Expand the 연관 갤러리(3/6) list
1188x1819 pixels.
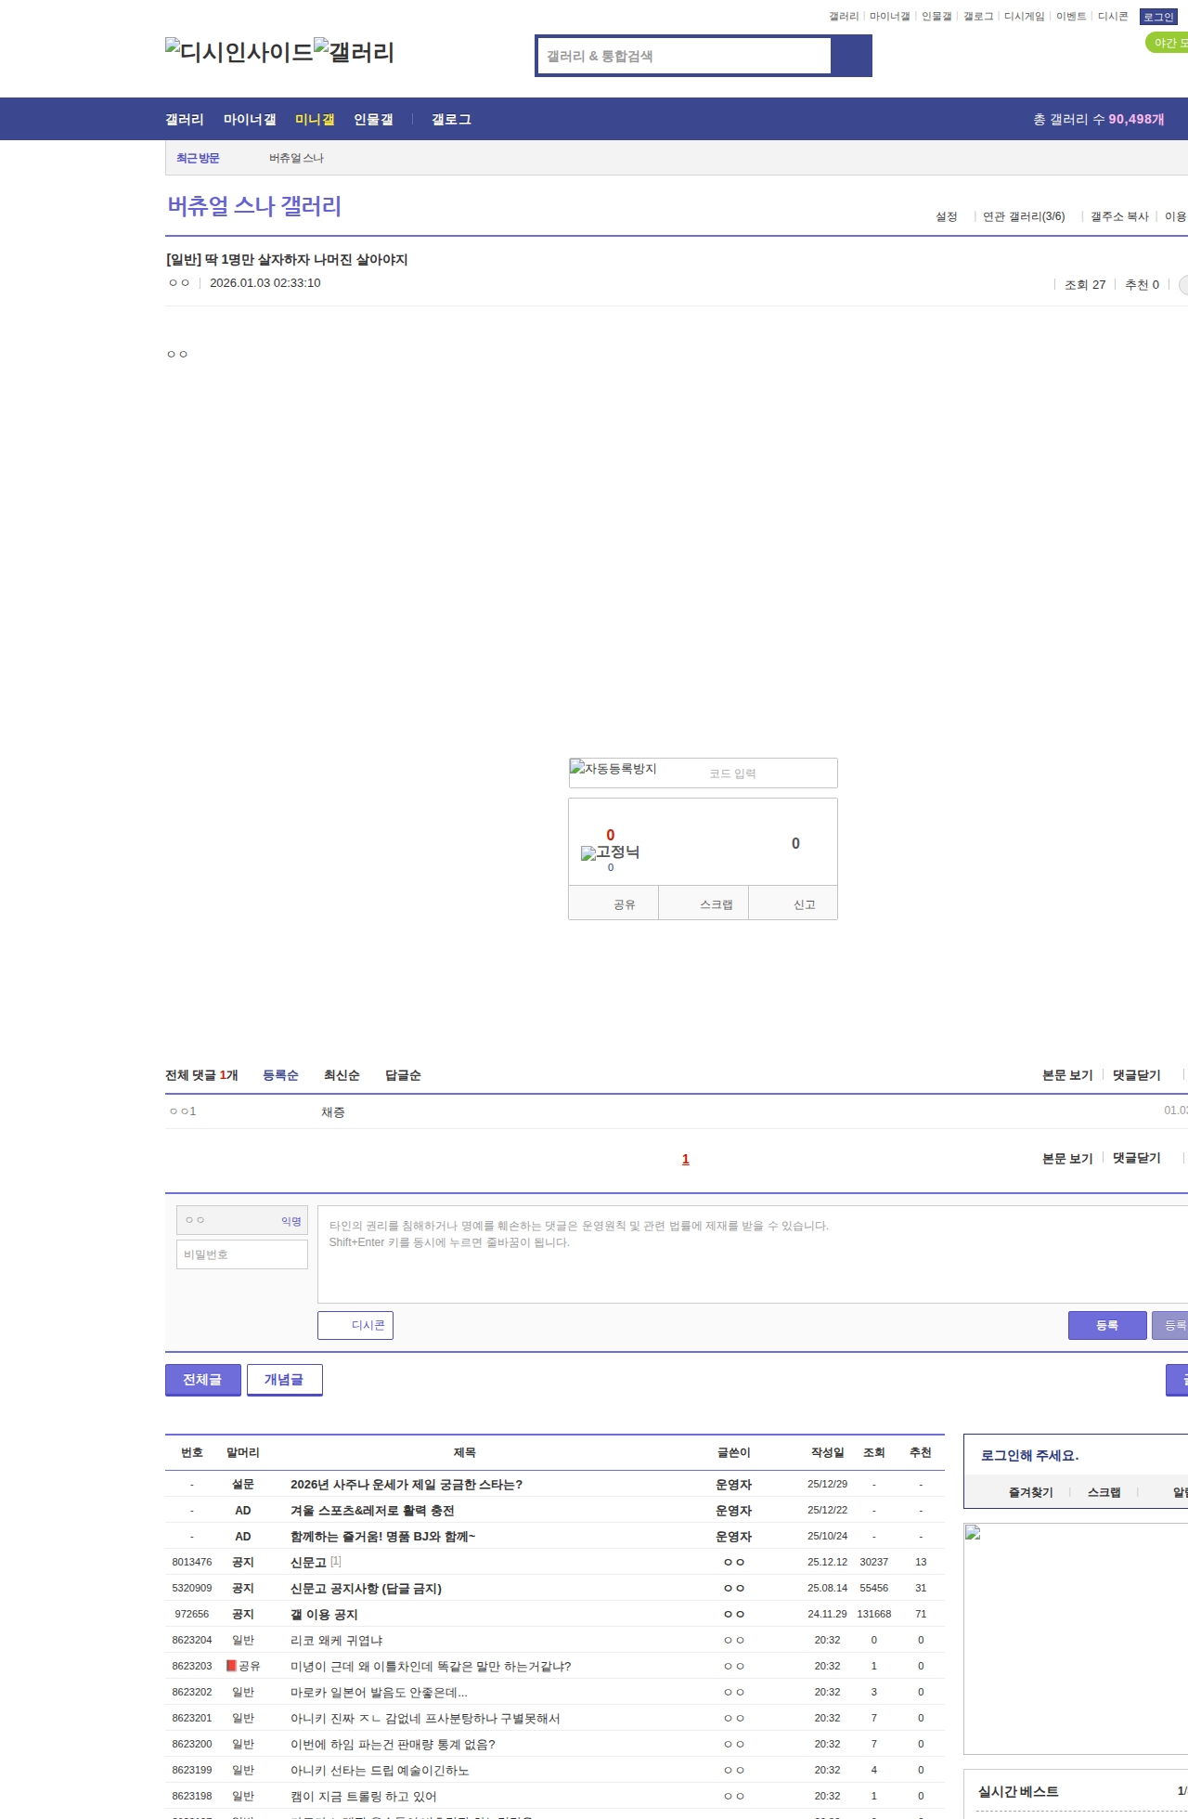(x=1023, y=216)
